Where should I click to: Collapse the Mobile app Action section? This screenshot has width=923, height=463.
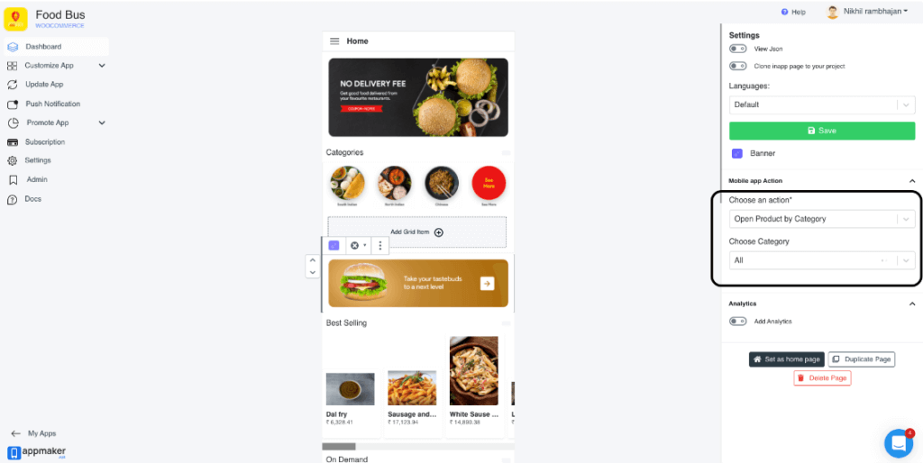pos(912,181)
